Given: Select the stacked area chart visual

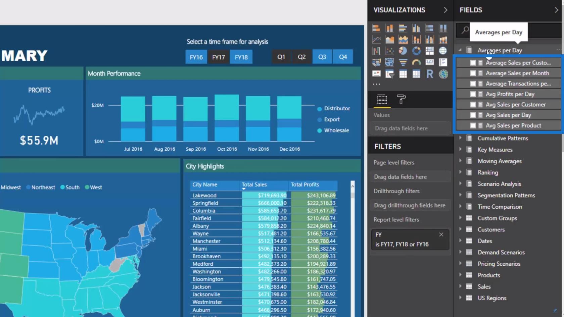Looking at the screenshot, I should (x=403, y=40).
